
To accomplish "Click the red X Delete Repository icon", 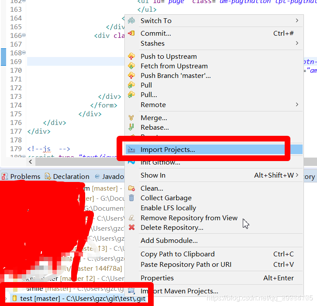I will tap(131, 227).
